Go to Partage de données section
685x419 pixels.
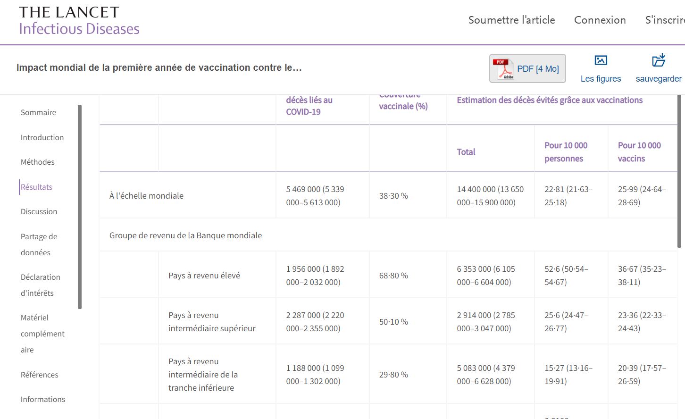39,244
